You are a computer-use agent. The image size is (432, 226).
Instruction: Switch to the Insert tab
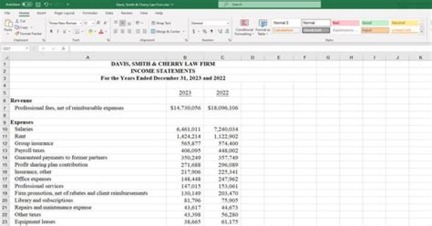click(x=41, y=13)
